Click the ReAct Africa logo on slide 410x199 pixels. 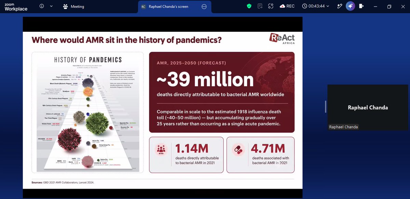click(x=282, y=38)
